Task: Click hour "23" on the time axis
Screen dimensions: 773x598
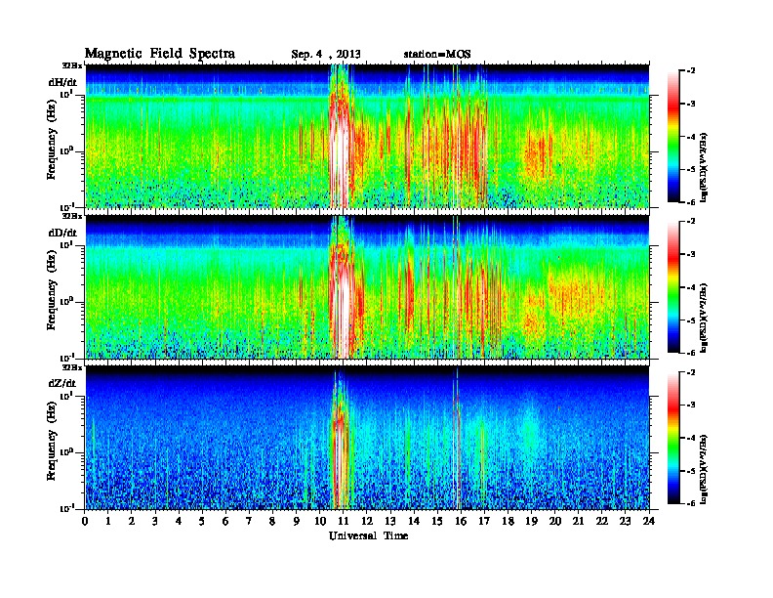Action: [625, 521]
